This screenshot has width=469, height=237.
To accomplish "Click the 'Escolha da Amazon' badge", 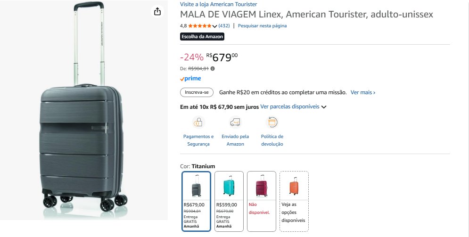I will 202,36.
